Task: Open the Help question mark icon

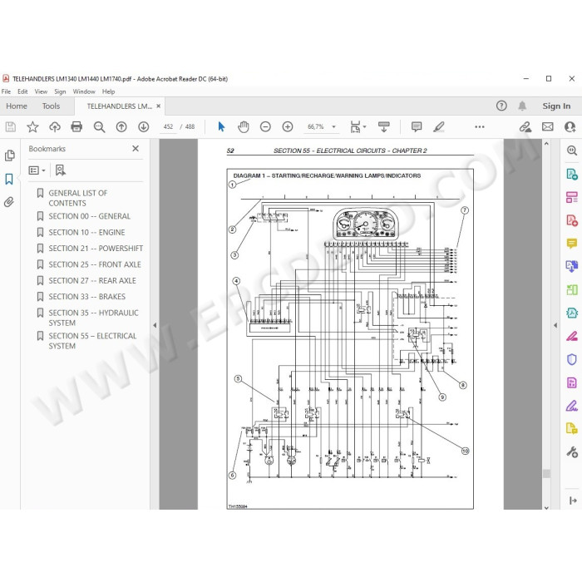Action: coord(501,106)
